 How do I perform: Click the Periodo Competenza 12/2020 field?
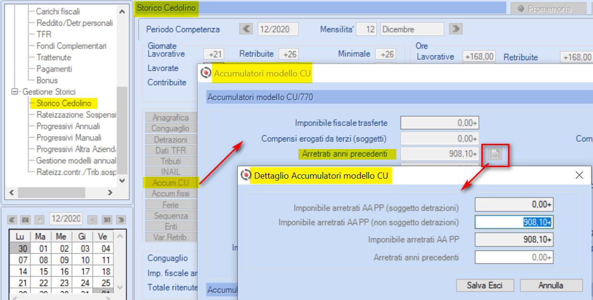278,29
